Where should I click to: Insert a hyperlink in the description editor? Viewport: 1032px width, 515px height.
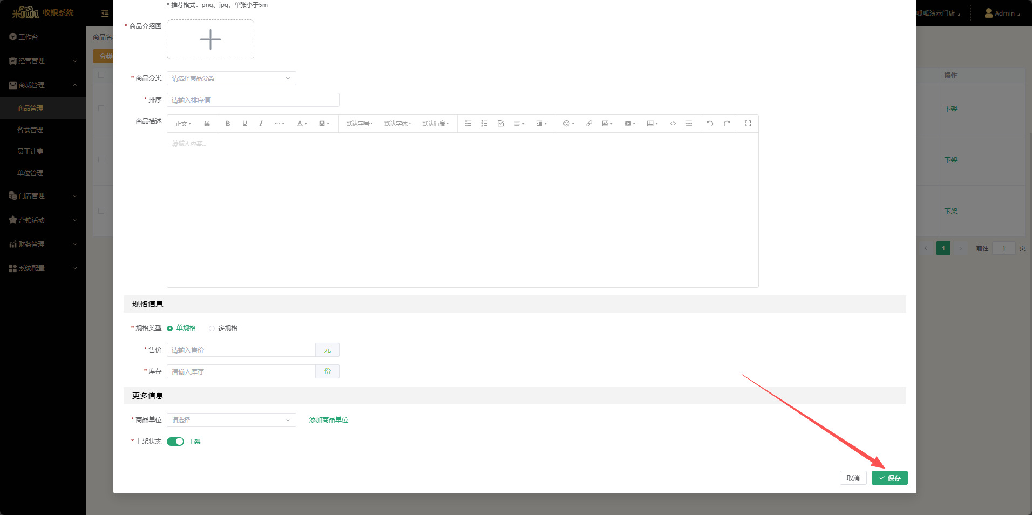click(589, 123)
